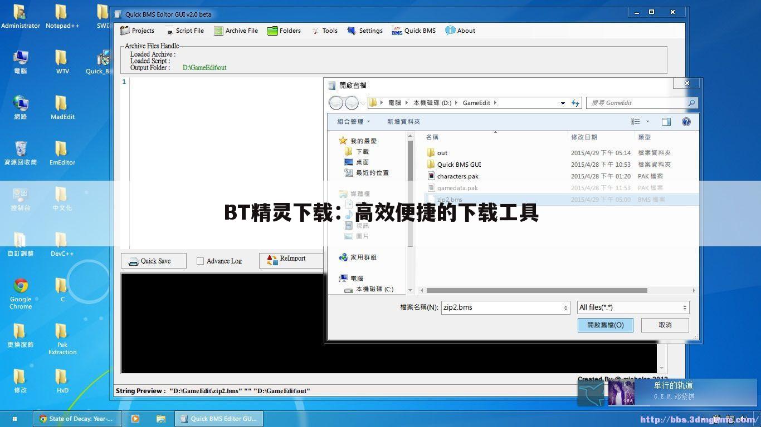Screen dimensions: 761x427
Task: Click the refresh button beside address bar
Action: tap(575, 103)
